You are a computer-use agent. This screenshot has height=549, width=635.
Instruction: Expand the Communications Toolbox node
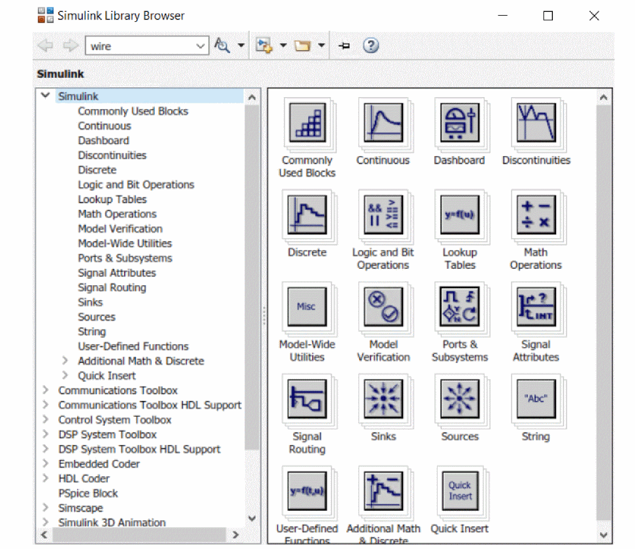(46, 390)
